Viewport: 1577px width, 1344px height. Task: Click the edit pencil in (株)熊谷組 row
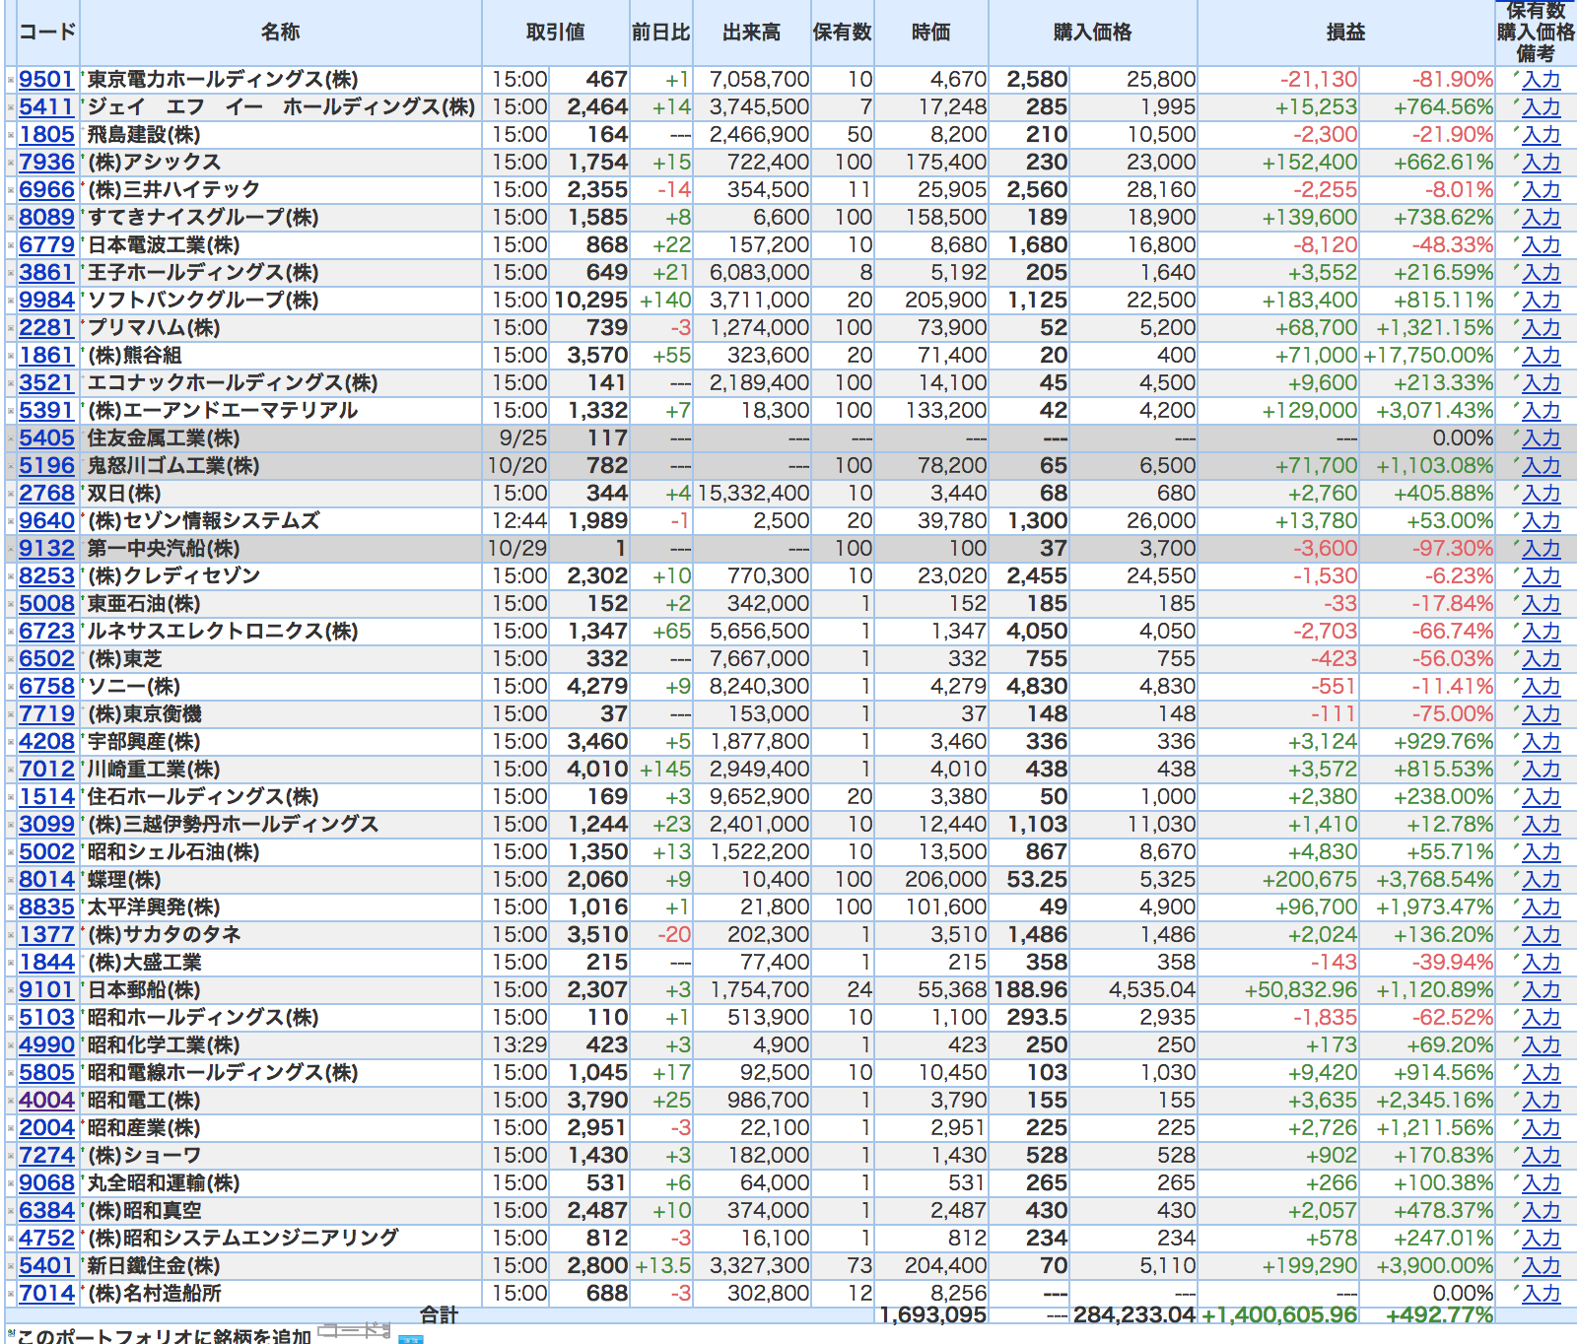click(1516, 349)
